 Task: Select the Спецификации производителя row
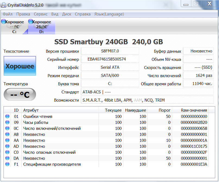[106, 164]
